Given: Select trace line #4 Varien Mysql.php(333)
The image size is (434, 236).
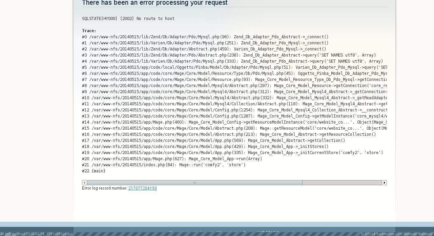Looking at the screenshot, I should [x=232, y=61].
